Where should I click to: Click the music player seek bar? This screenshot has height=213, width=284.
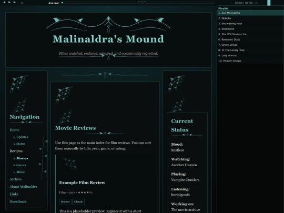click(138, 3)
